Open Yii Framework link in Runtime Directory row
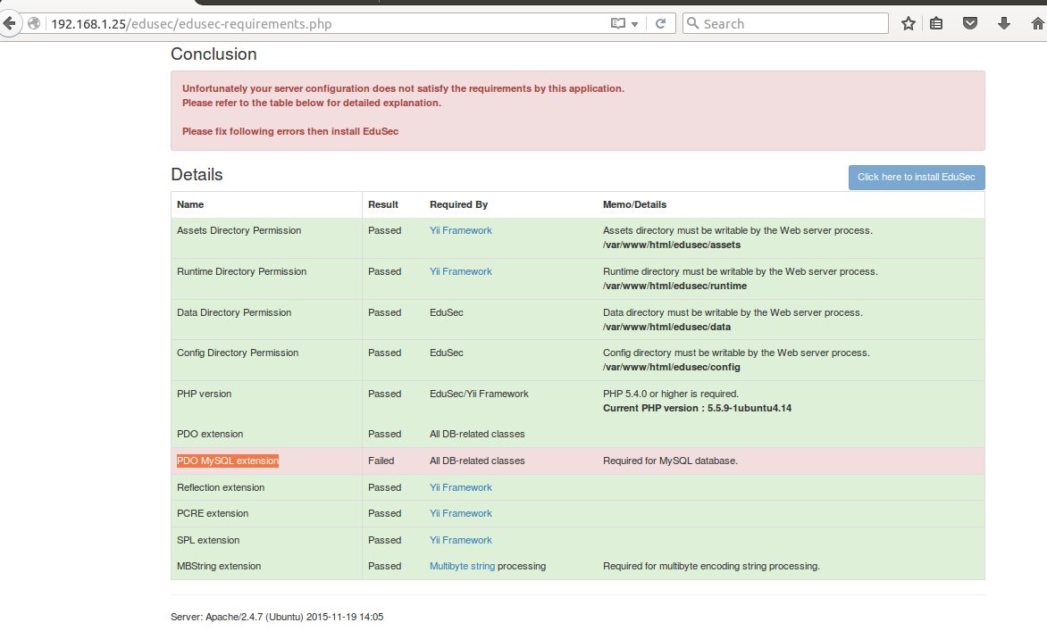This screenshot has height=631, width=1047. [460, 271]
